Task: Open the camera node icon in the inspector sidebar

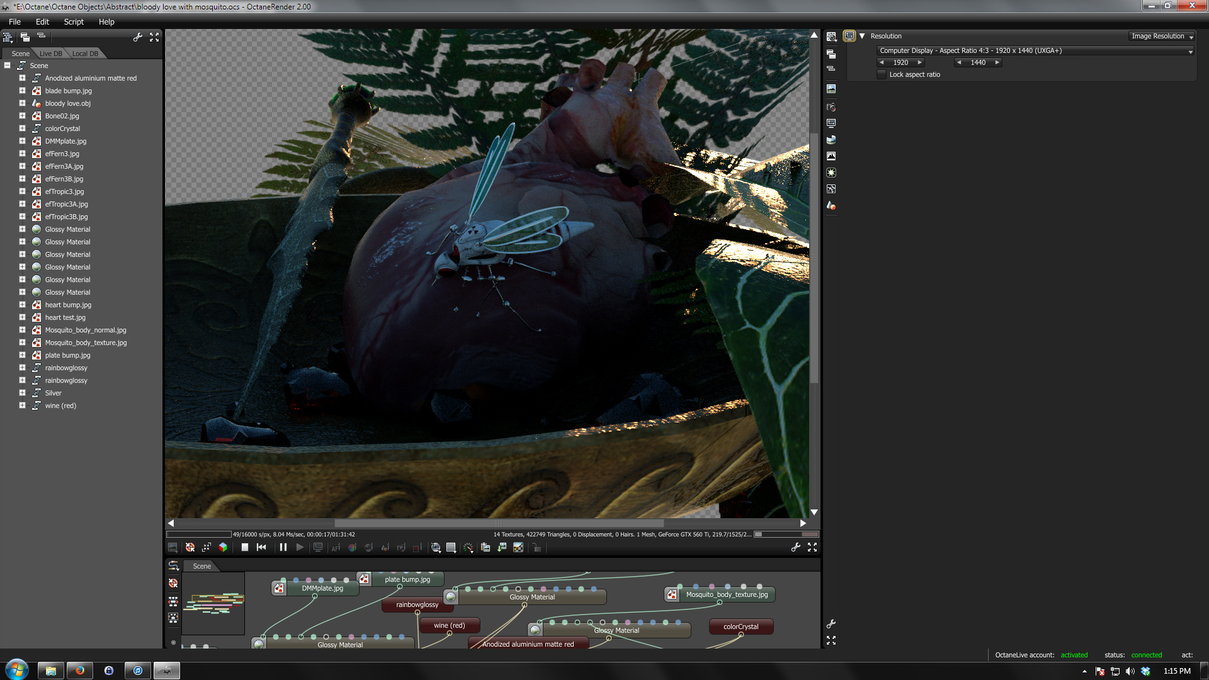Action: tap(831, 107)
